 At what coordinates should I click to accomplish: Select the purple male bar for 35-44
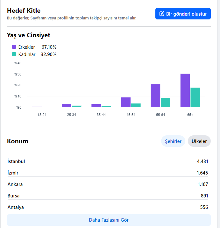coord(96,106)
